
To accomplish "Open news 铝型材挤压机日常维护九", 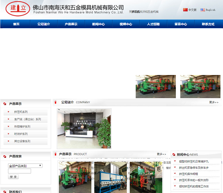I will click(x=194, y=162).
